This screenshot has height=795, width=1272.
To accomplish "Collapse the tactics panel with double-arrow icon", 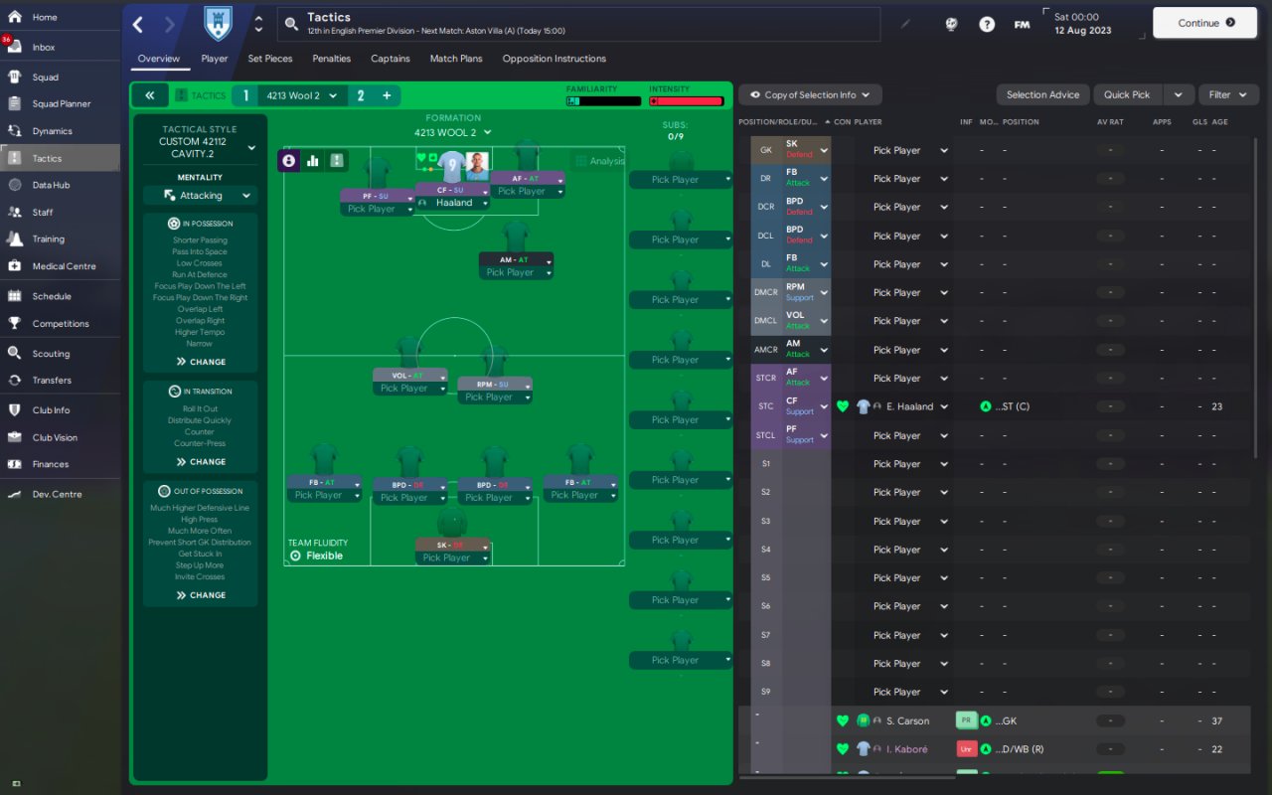I will [x=149, y=95].
